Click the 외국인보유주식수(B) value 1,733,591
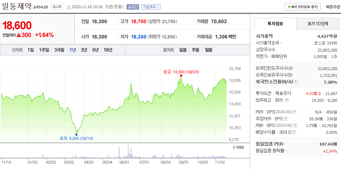 (328, 75)
